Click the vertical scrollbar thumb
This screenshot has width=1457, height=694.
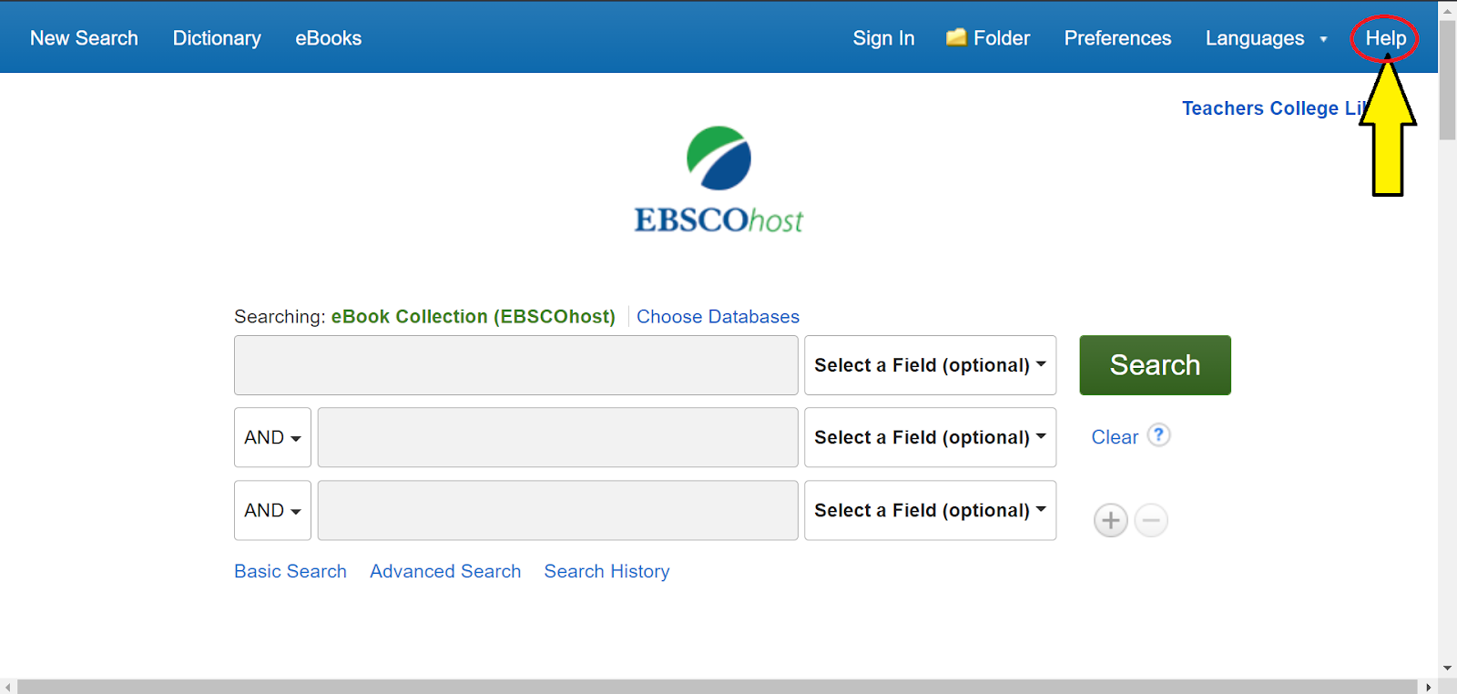[x=1447, y=80]
